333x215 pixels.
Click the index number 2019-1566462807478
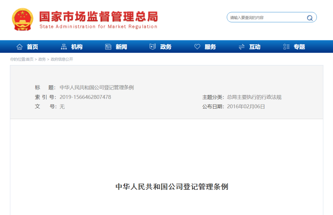click(85, 97)
